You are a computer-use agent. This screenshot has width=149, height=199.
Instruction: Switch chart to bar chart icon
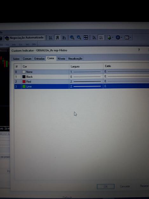(51, 38)
